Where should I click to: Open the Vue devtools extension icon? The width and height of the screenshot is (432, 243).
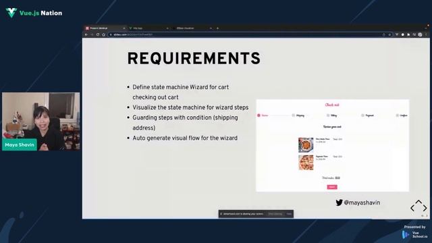[397, 34]
